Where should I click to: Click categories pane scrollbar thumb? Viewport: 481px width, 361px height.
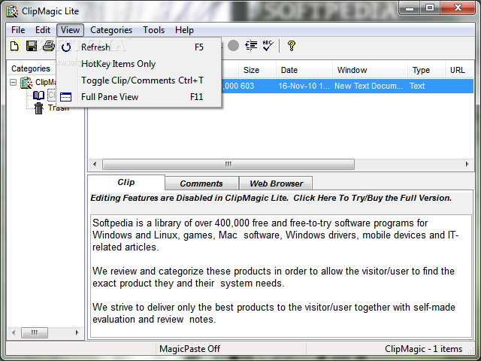point(35,332)
